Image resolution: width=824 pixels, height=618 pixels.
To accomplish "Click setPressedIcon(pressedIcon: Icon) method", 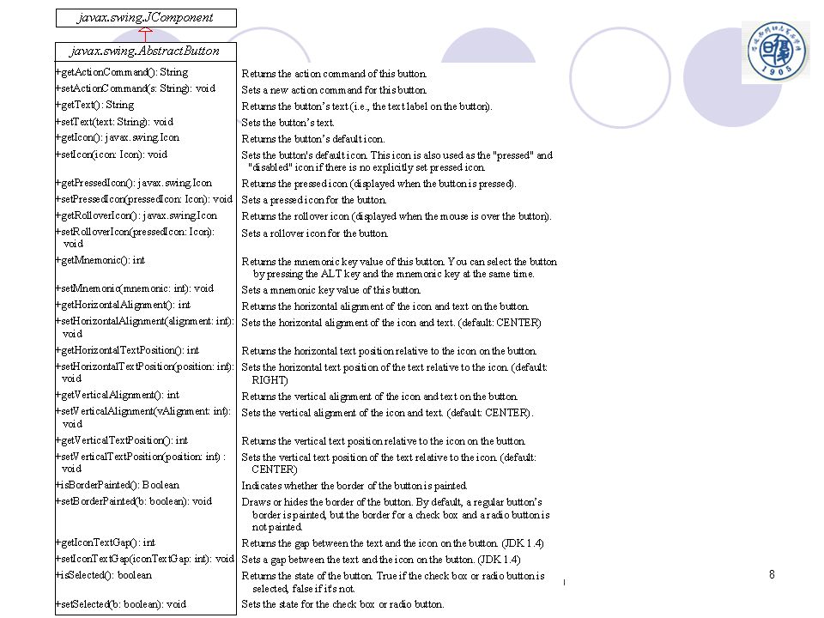I will pos(144,199).
